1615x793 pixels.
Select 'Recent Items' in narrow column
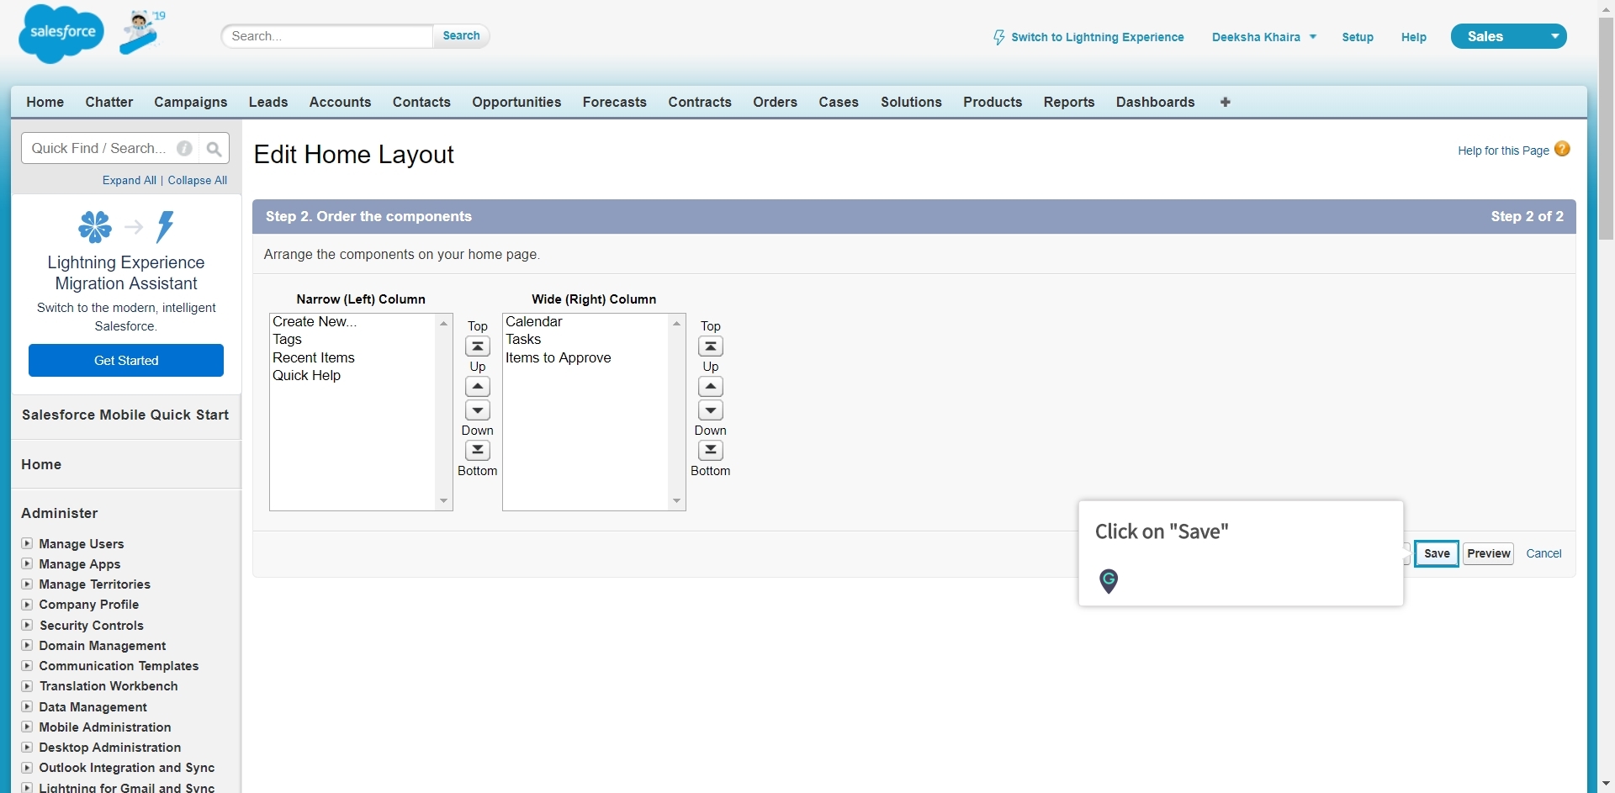pos(352,357)
